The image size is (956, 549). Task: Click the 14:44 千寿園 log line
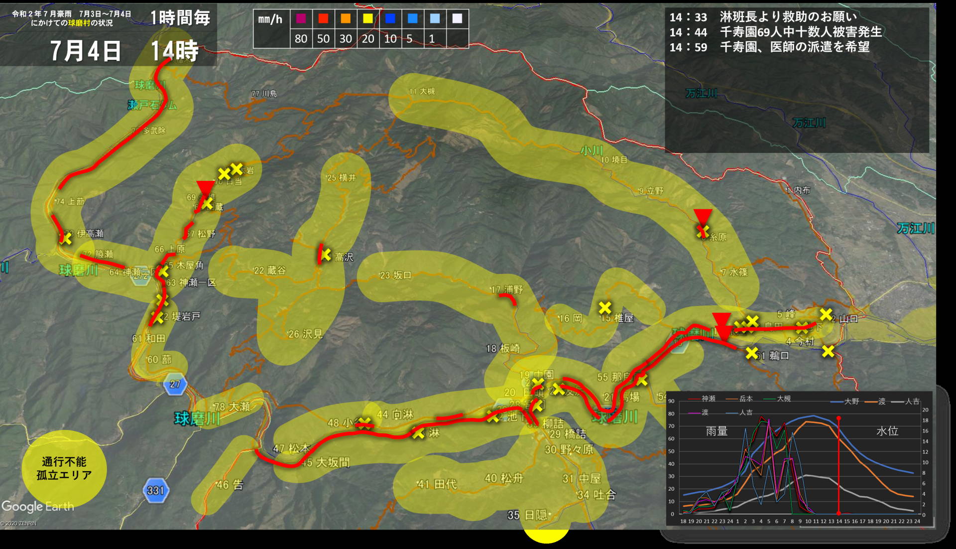(x=776, y=32)
